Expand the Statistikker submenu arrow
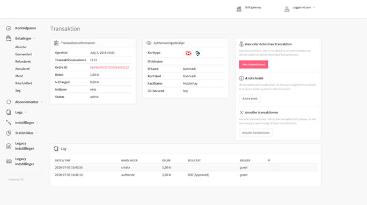This screenshot has height=205, width=367. 36,133
